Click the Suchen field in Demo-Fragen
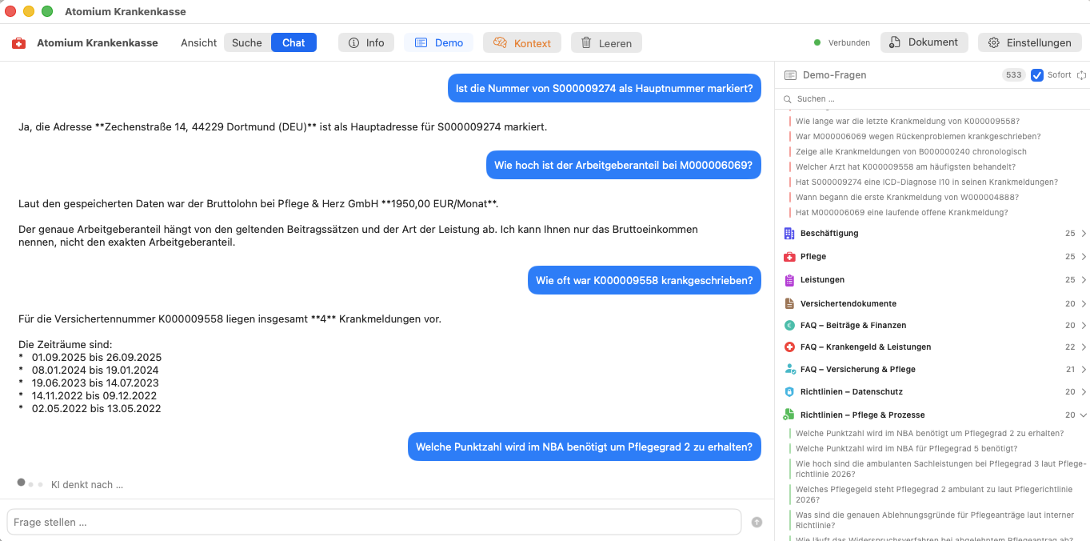This screenshot has height=541, width=1090. pyautogui.click(x=932, y=99)
